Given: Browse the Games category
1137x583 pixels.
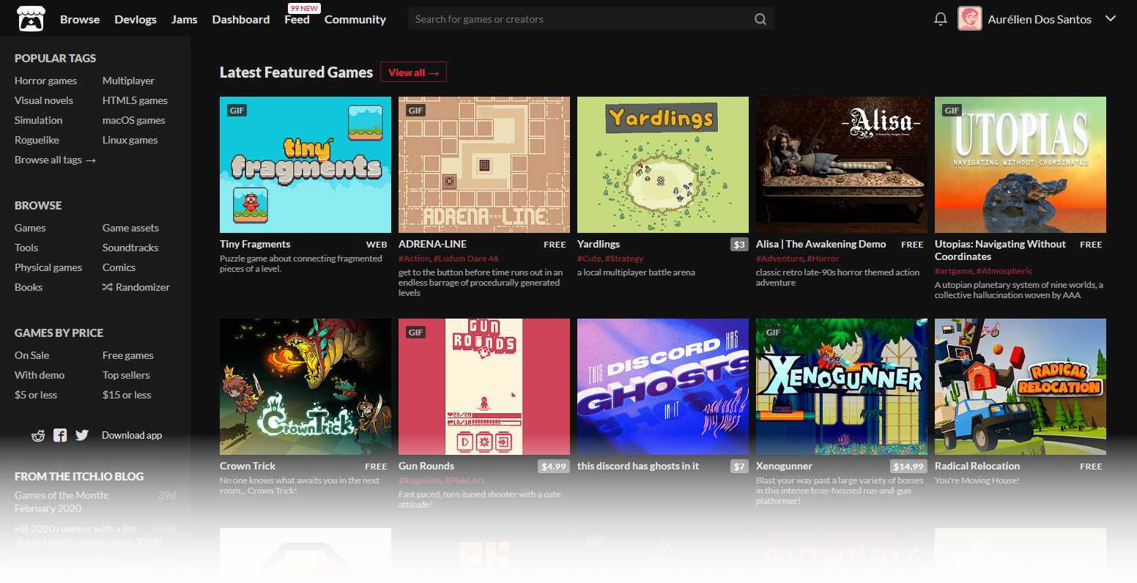Looking at the screenshot, I should (30, 228).
